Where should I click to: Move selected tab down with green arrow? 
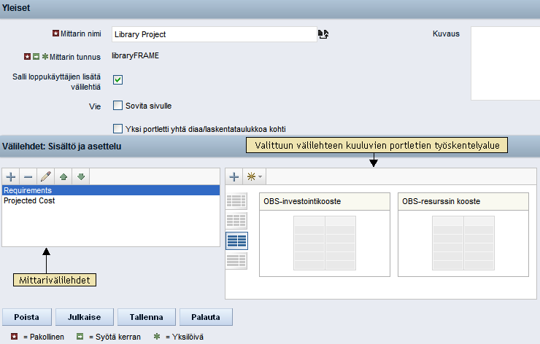[x=81, y=177]
